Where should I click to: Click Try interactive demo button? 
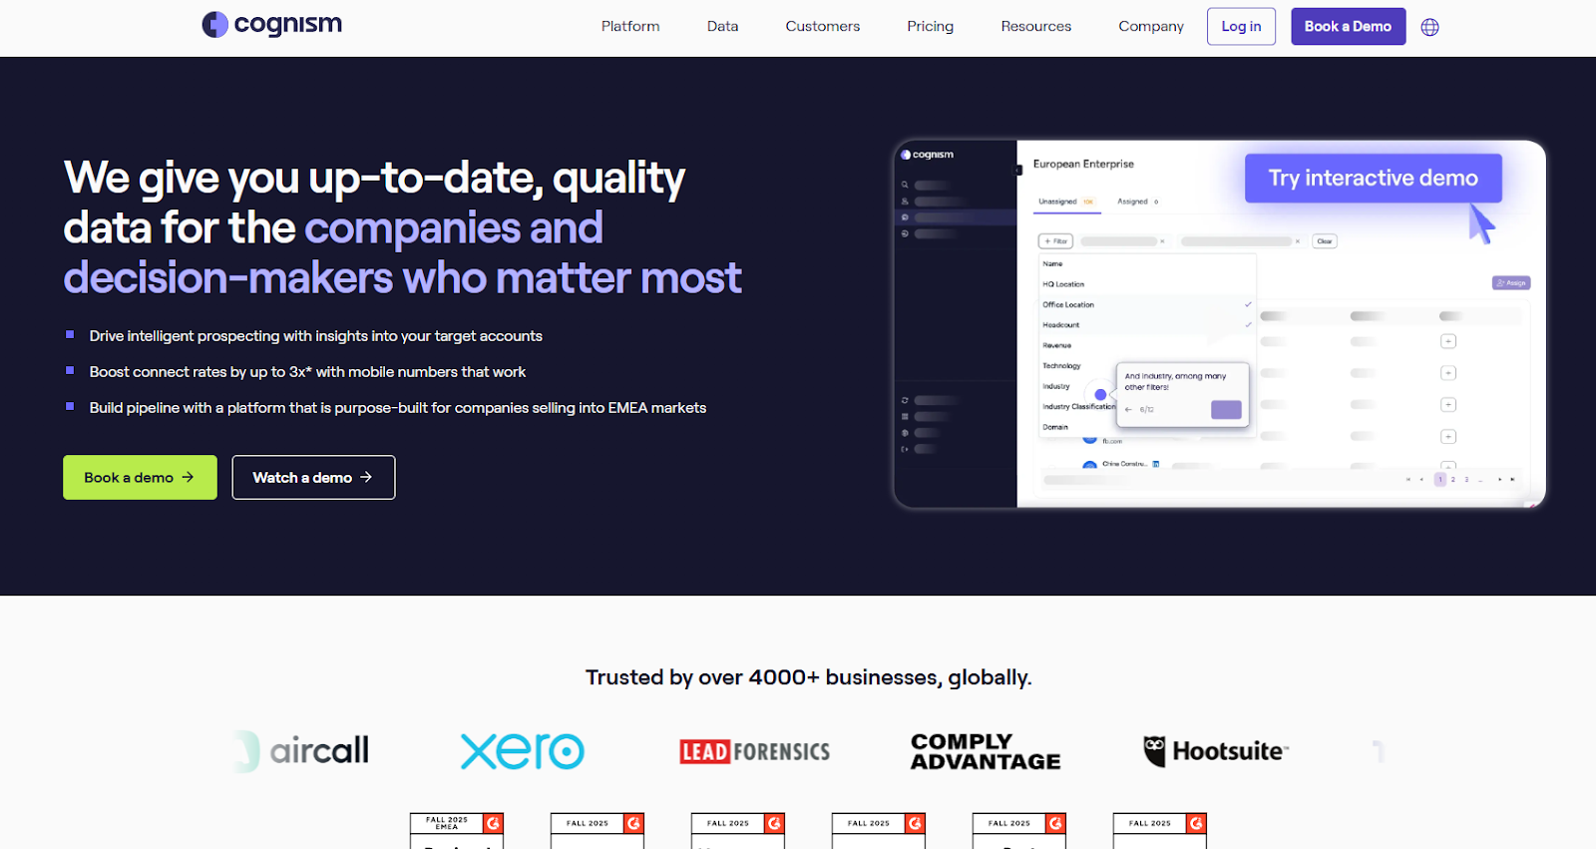pos(1373,178)
